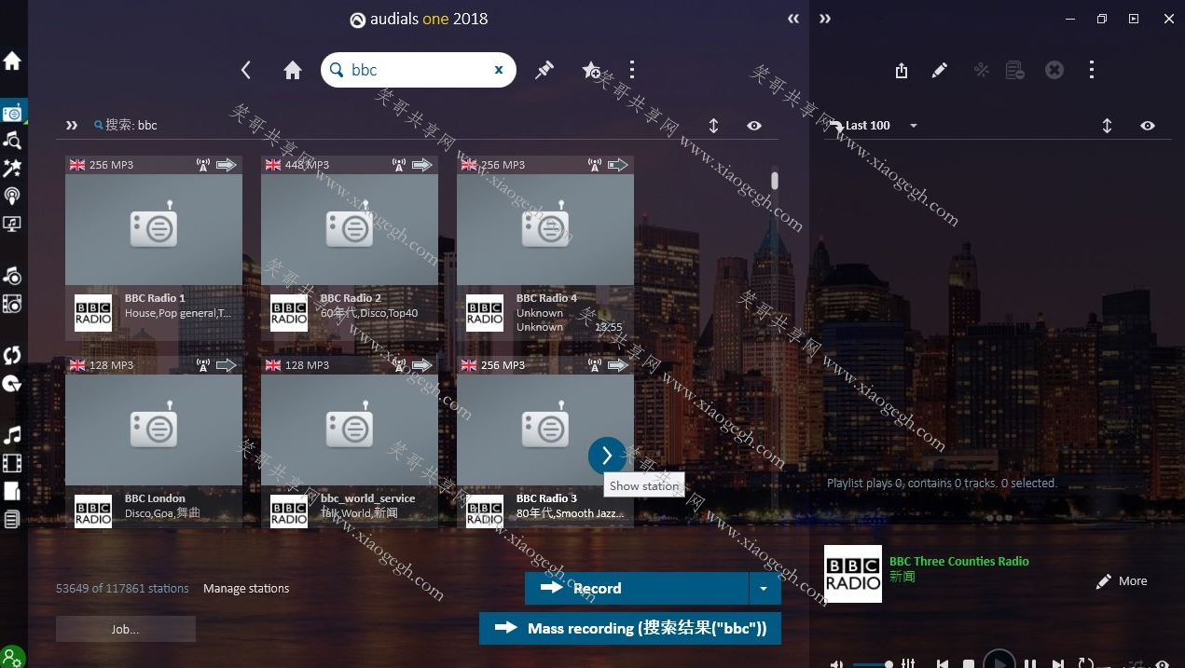Open the Music TV monitor sidebar icon
The width and height of the screenshot is (1185, 668).
point(12,224)
